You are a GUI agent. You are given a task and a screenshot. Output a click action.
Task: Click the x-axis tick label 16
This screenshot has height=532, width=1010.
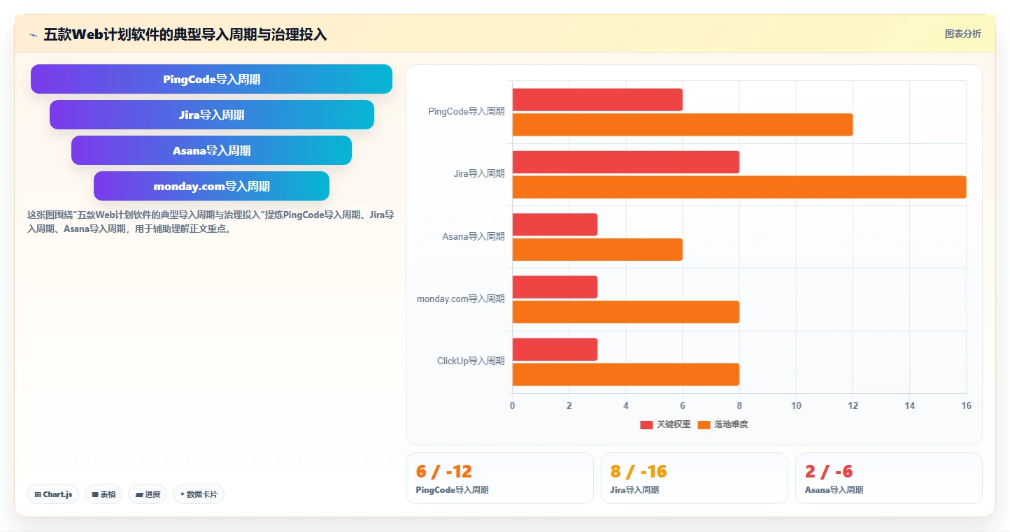tap(966, 405)
